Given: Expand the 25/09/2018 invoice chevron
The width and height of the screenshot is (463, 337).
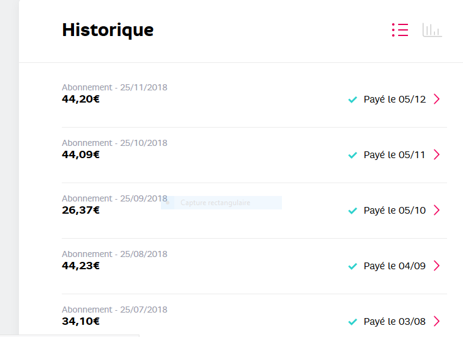Looking at the screenshot, I should 436,210.
